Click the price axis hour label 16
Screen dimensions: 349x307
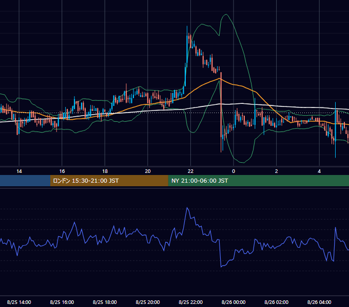click(62, 171)
